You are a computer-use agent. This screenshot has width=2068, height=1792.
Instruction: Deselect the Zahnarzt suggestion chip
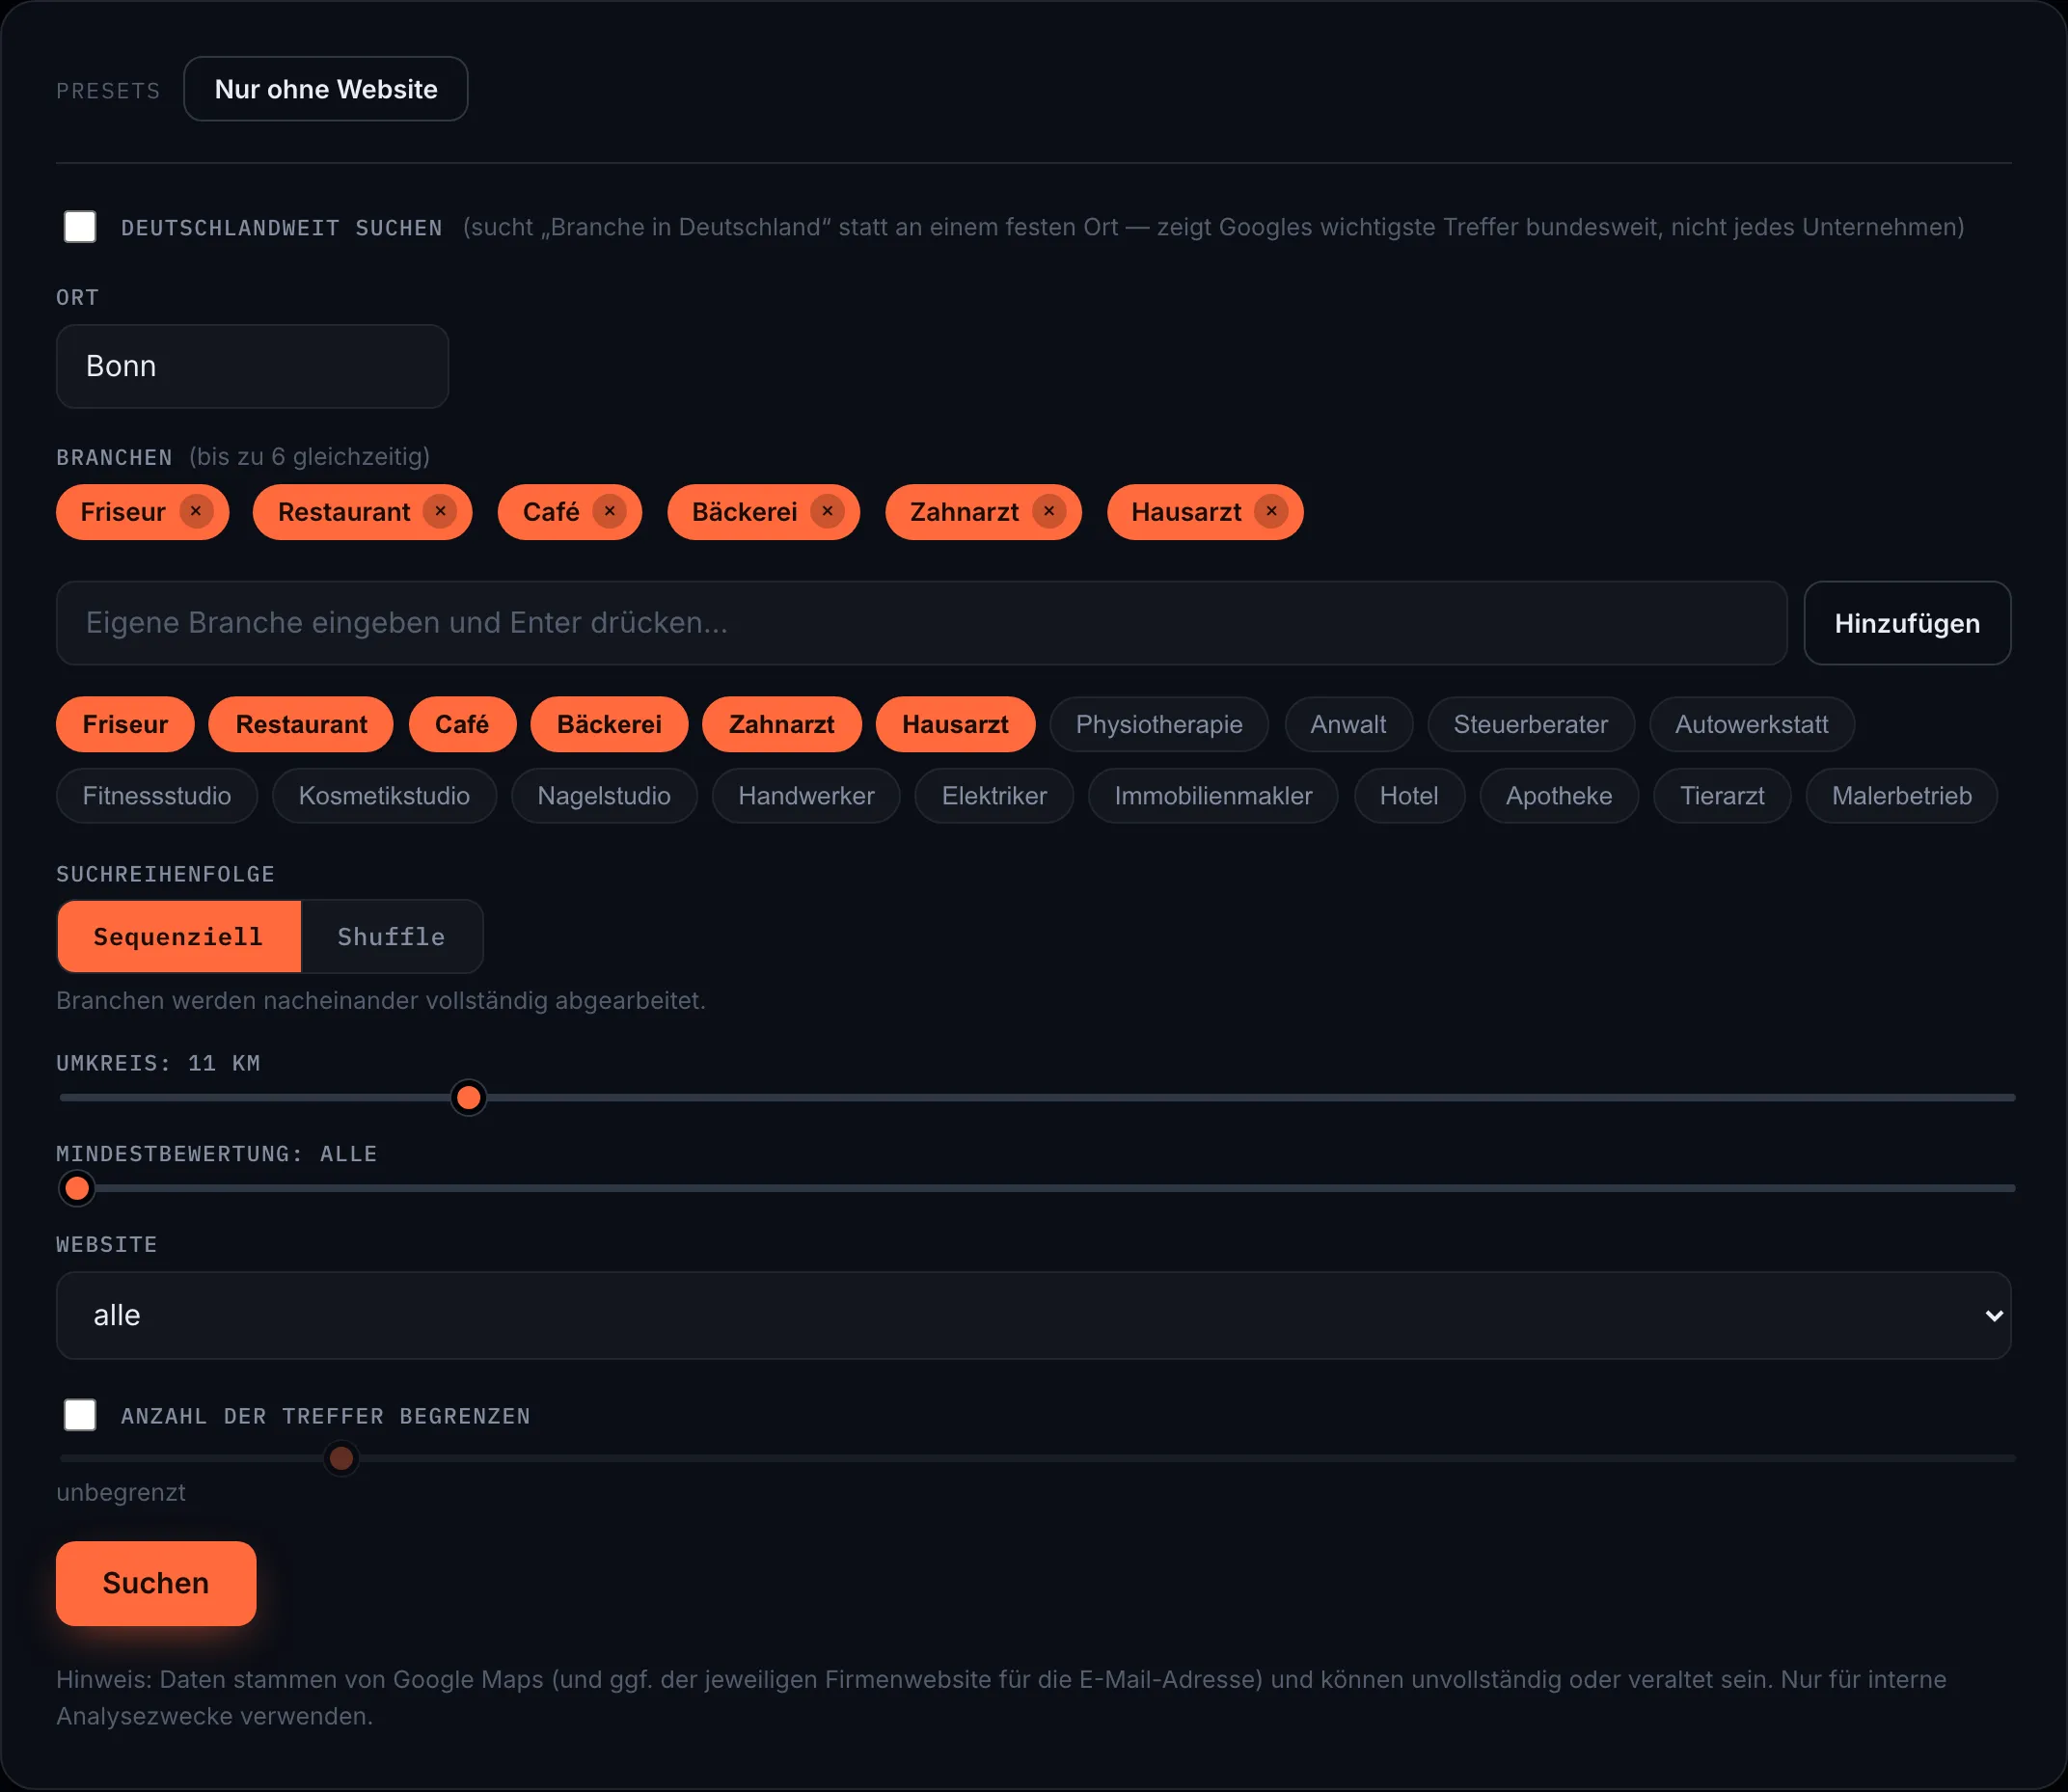(781, 724)
